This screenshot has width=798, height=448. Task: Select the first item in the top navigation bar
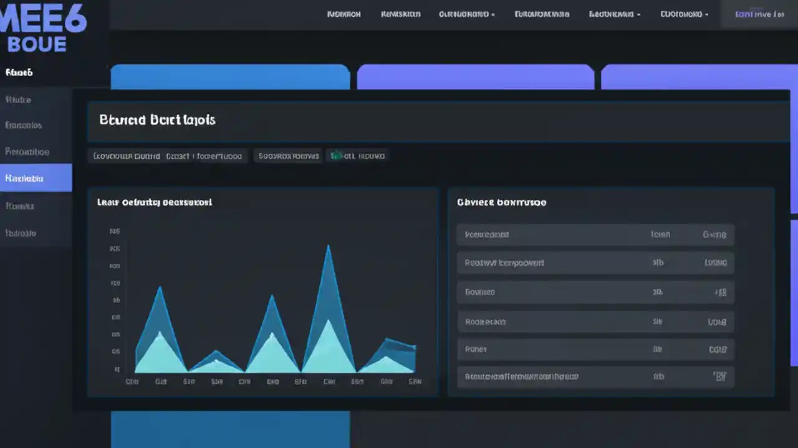click(x=344, y=14)
